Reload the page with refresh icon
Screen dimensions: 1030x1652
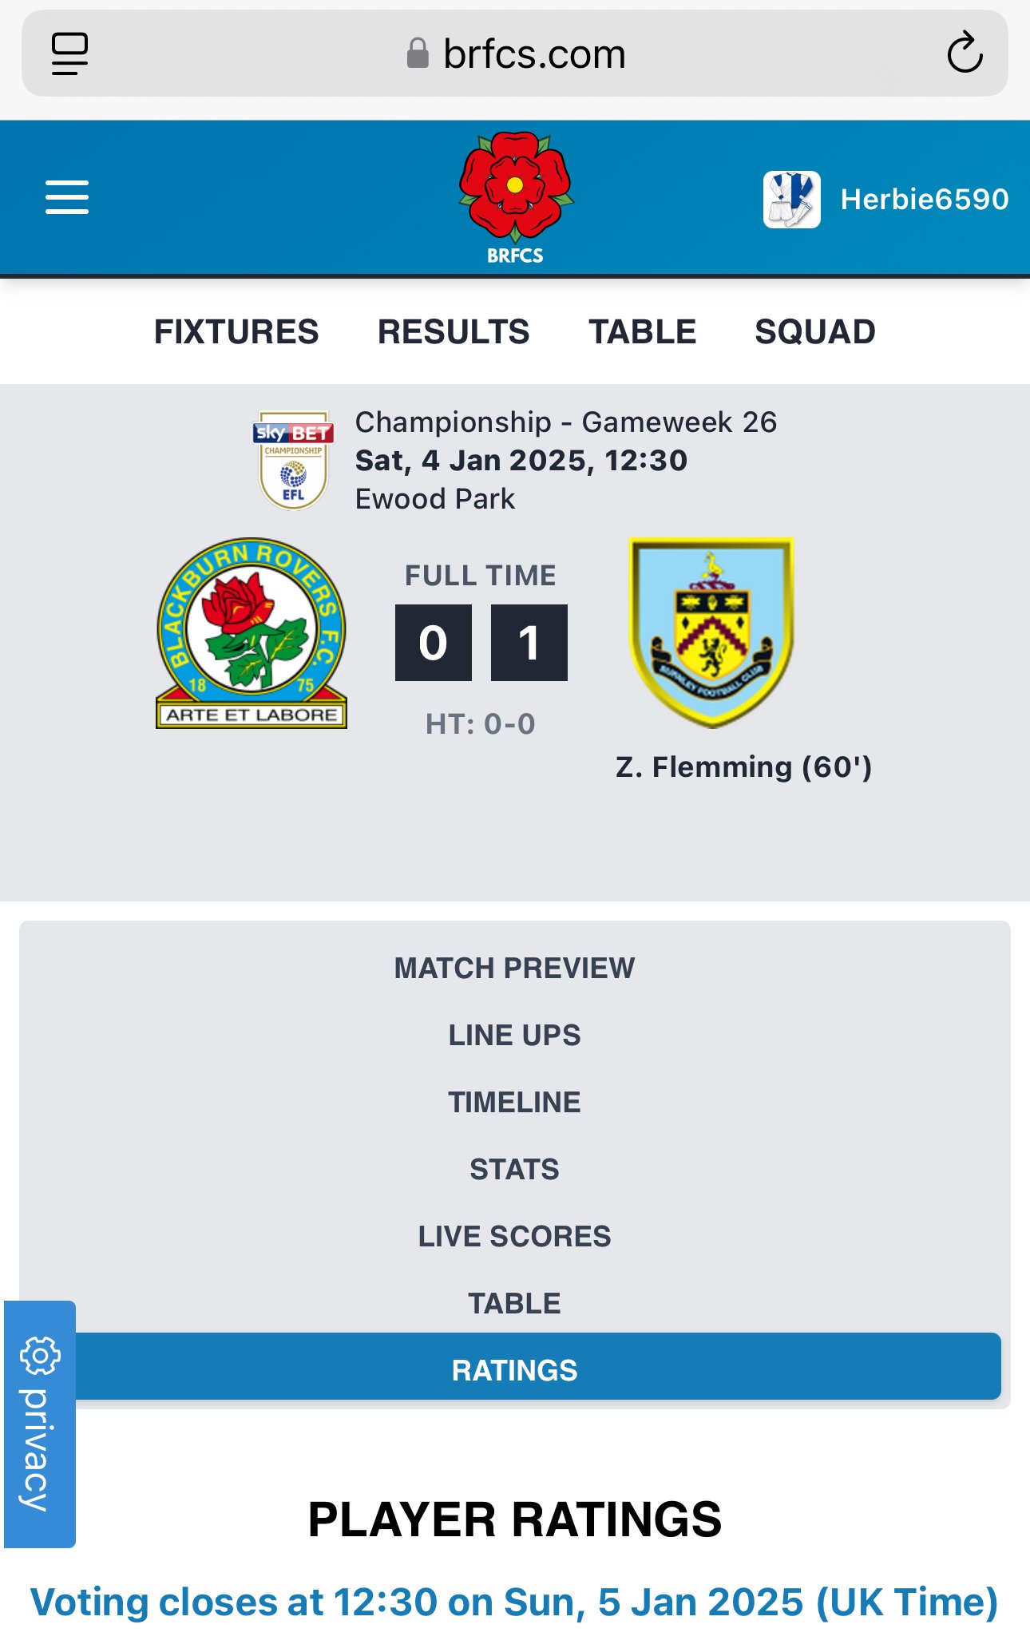965,53
